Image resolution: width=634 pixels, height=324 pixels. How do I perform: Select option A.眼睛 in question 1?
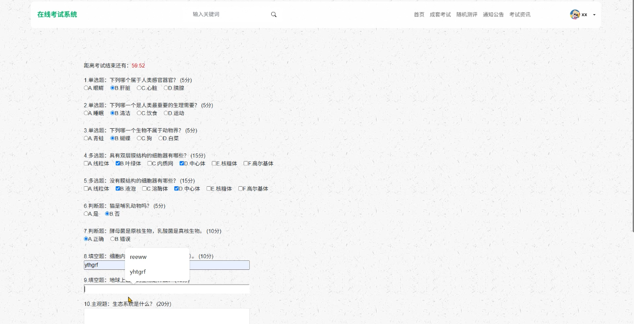coord(86,88)
